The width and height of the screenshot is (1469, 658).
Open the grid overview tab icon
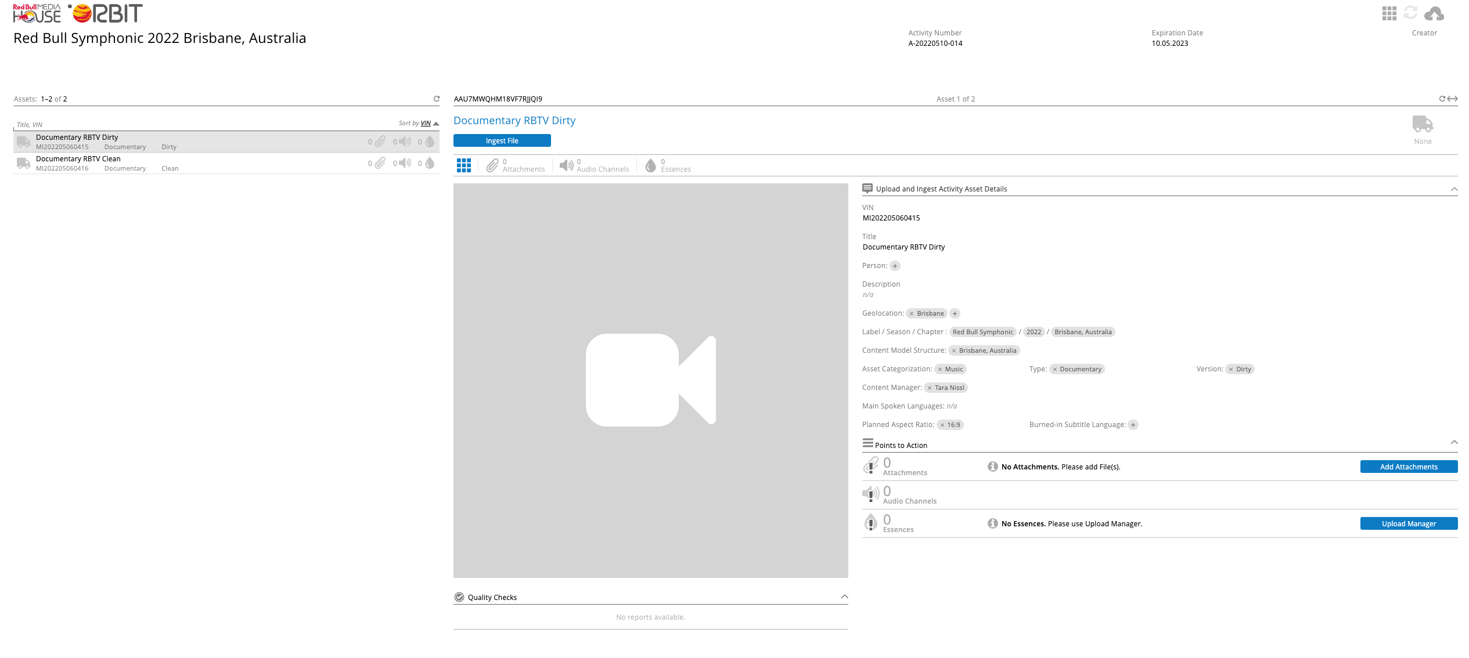tap(463, 165)
